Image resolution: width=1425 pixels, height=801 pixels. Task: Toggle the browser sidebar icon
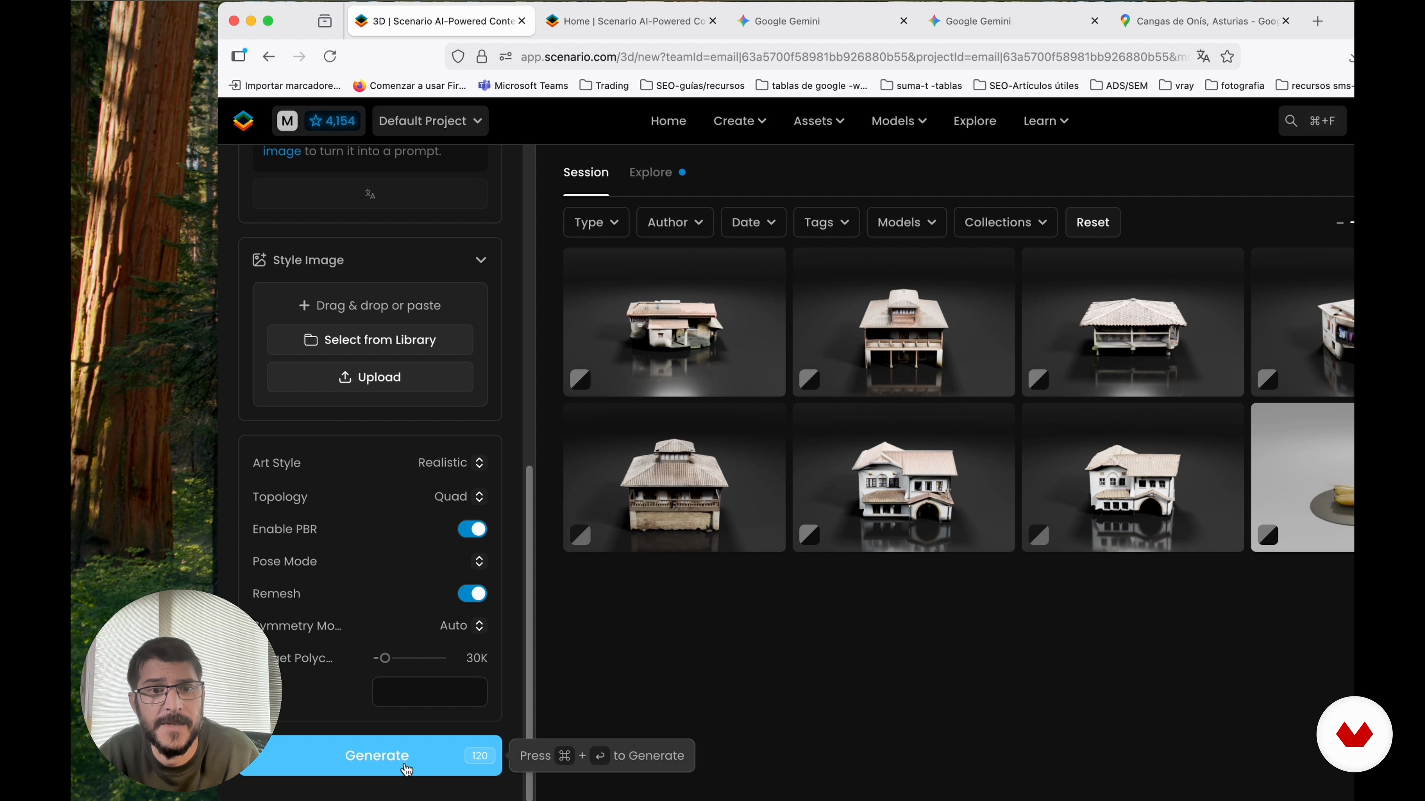pos(239,56)
